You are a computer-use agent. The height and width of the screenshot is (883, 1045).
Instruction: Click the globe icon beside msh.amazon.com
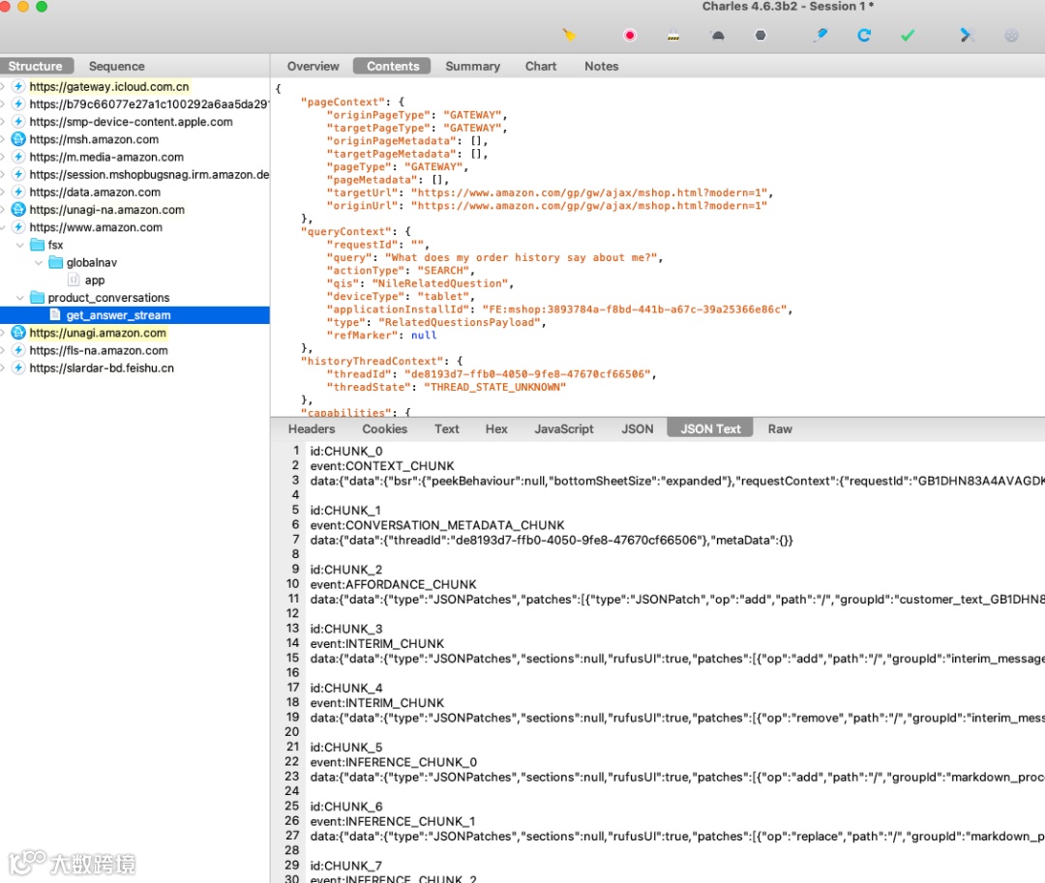(x=17, y=139)
